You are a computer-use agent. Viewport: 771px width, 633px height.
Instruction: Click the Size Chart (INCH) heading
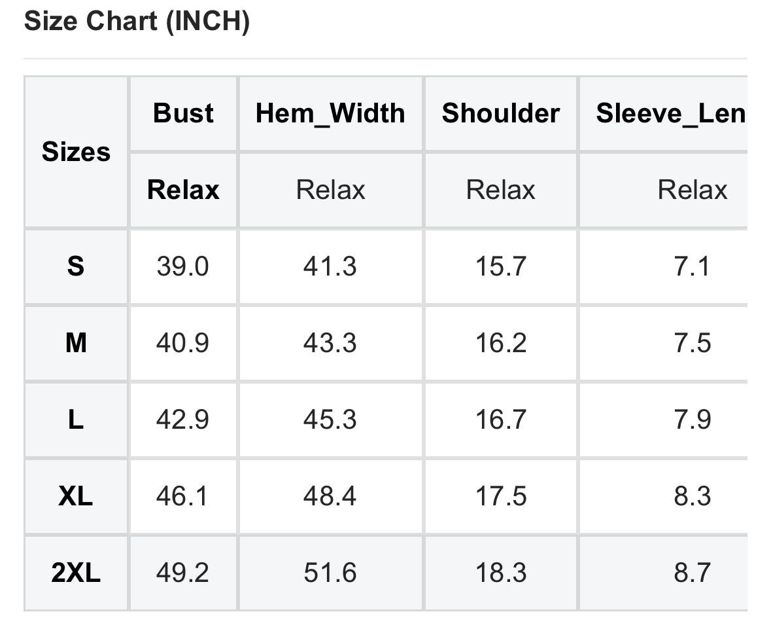click(x=137, y=22)
